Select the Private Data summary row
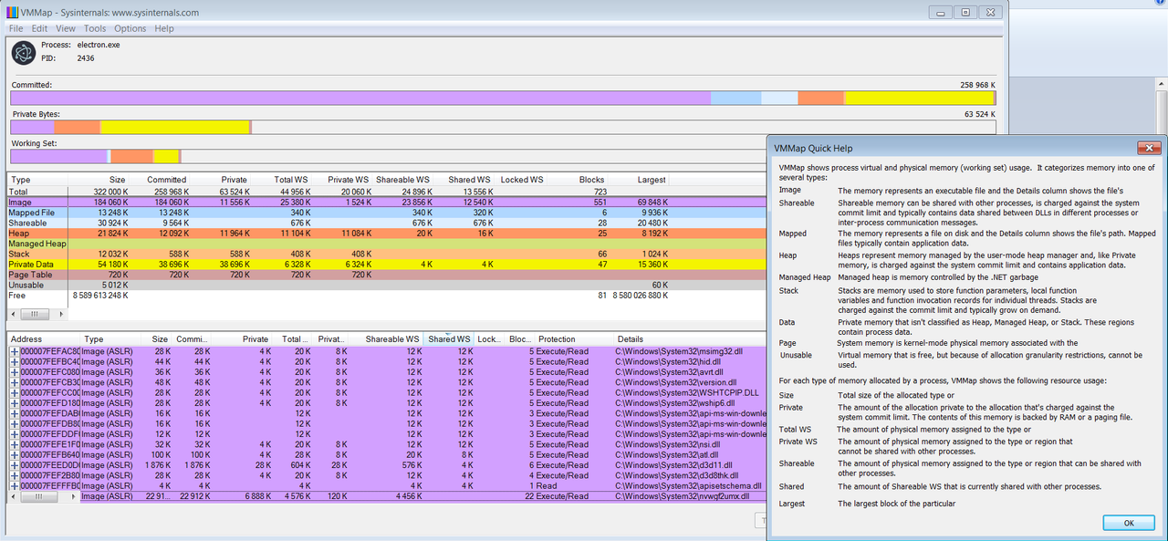Screen dimensions: 1168x541 (x=386, y=265)
